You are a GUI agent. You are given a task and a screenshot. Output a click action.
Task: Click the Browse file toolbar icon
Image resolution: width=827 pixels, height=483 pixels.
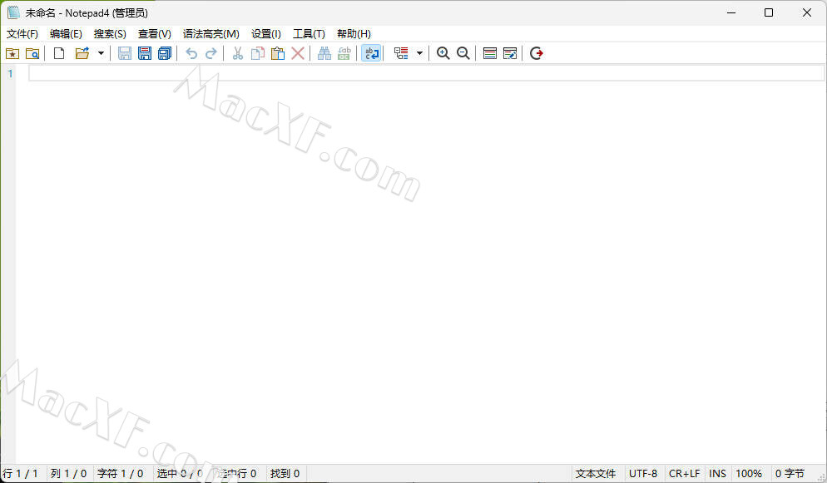[32, 53]
